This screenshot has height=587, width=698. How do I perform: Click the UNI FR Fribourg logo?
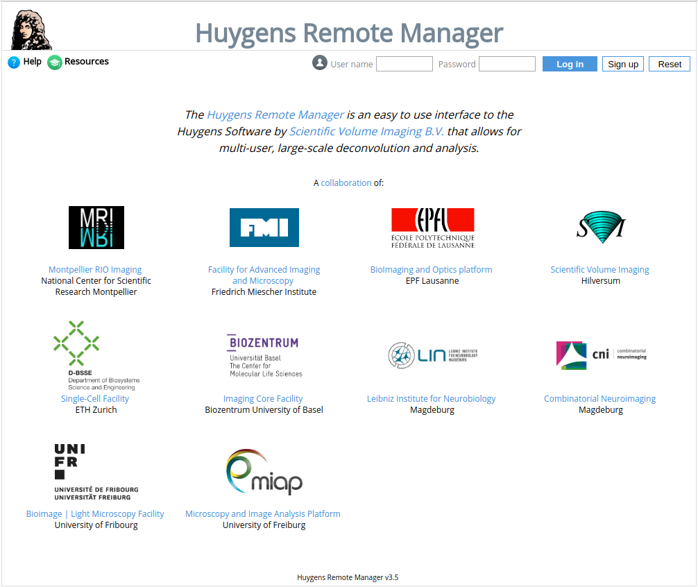click(x=96, y=472)
